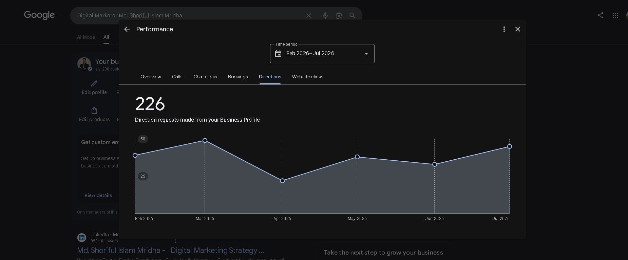The image size is (628, 260).
Task: Select the Bookings tab
Action: pos(238,77)
